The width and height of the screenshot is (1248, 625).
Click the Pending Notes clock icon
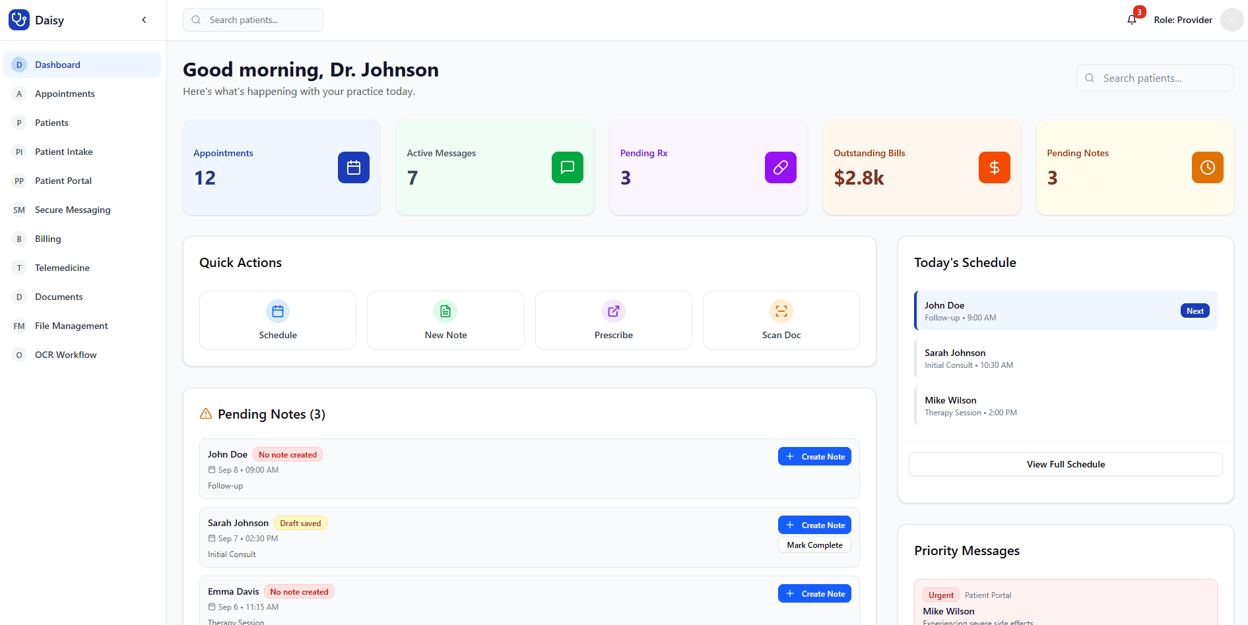[x=1207, y=167]
